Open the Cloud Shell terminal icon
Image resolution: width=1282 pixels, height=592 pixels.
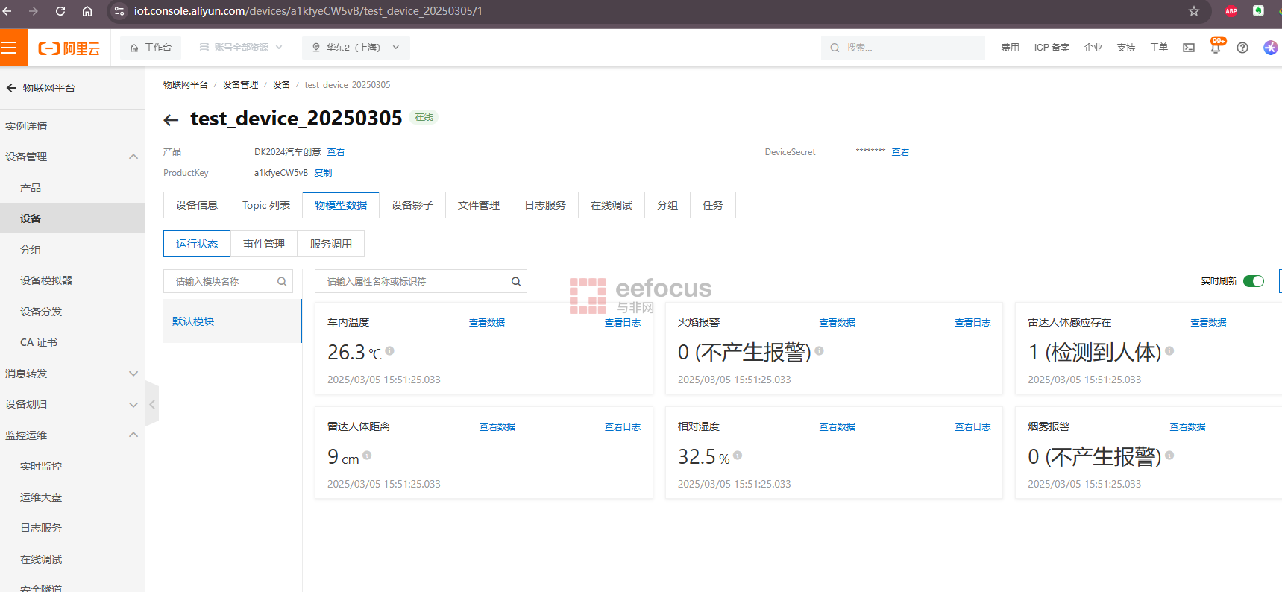click(x=1189, y=48)
